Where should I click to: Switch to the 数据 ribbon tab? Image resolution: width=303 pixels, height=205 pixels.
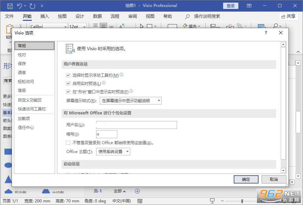[x=97, y=17]
